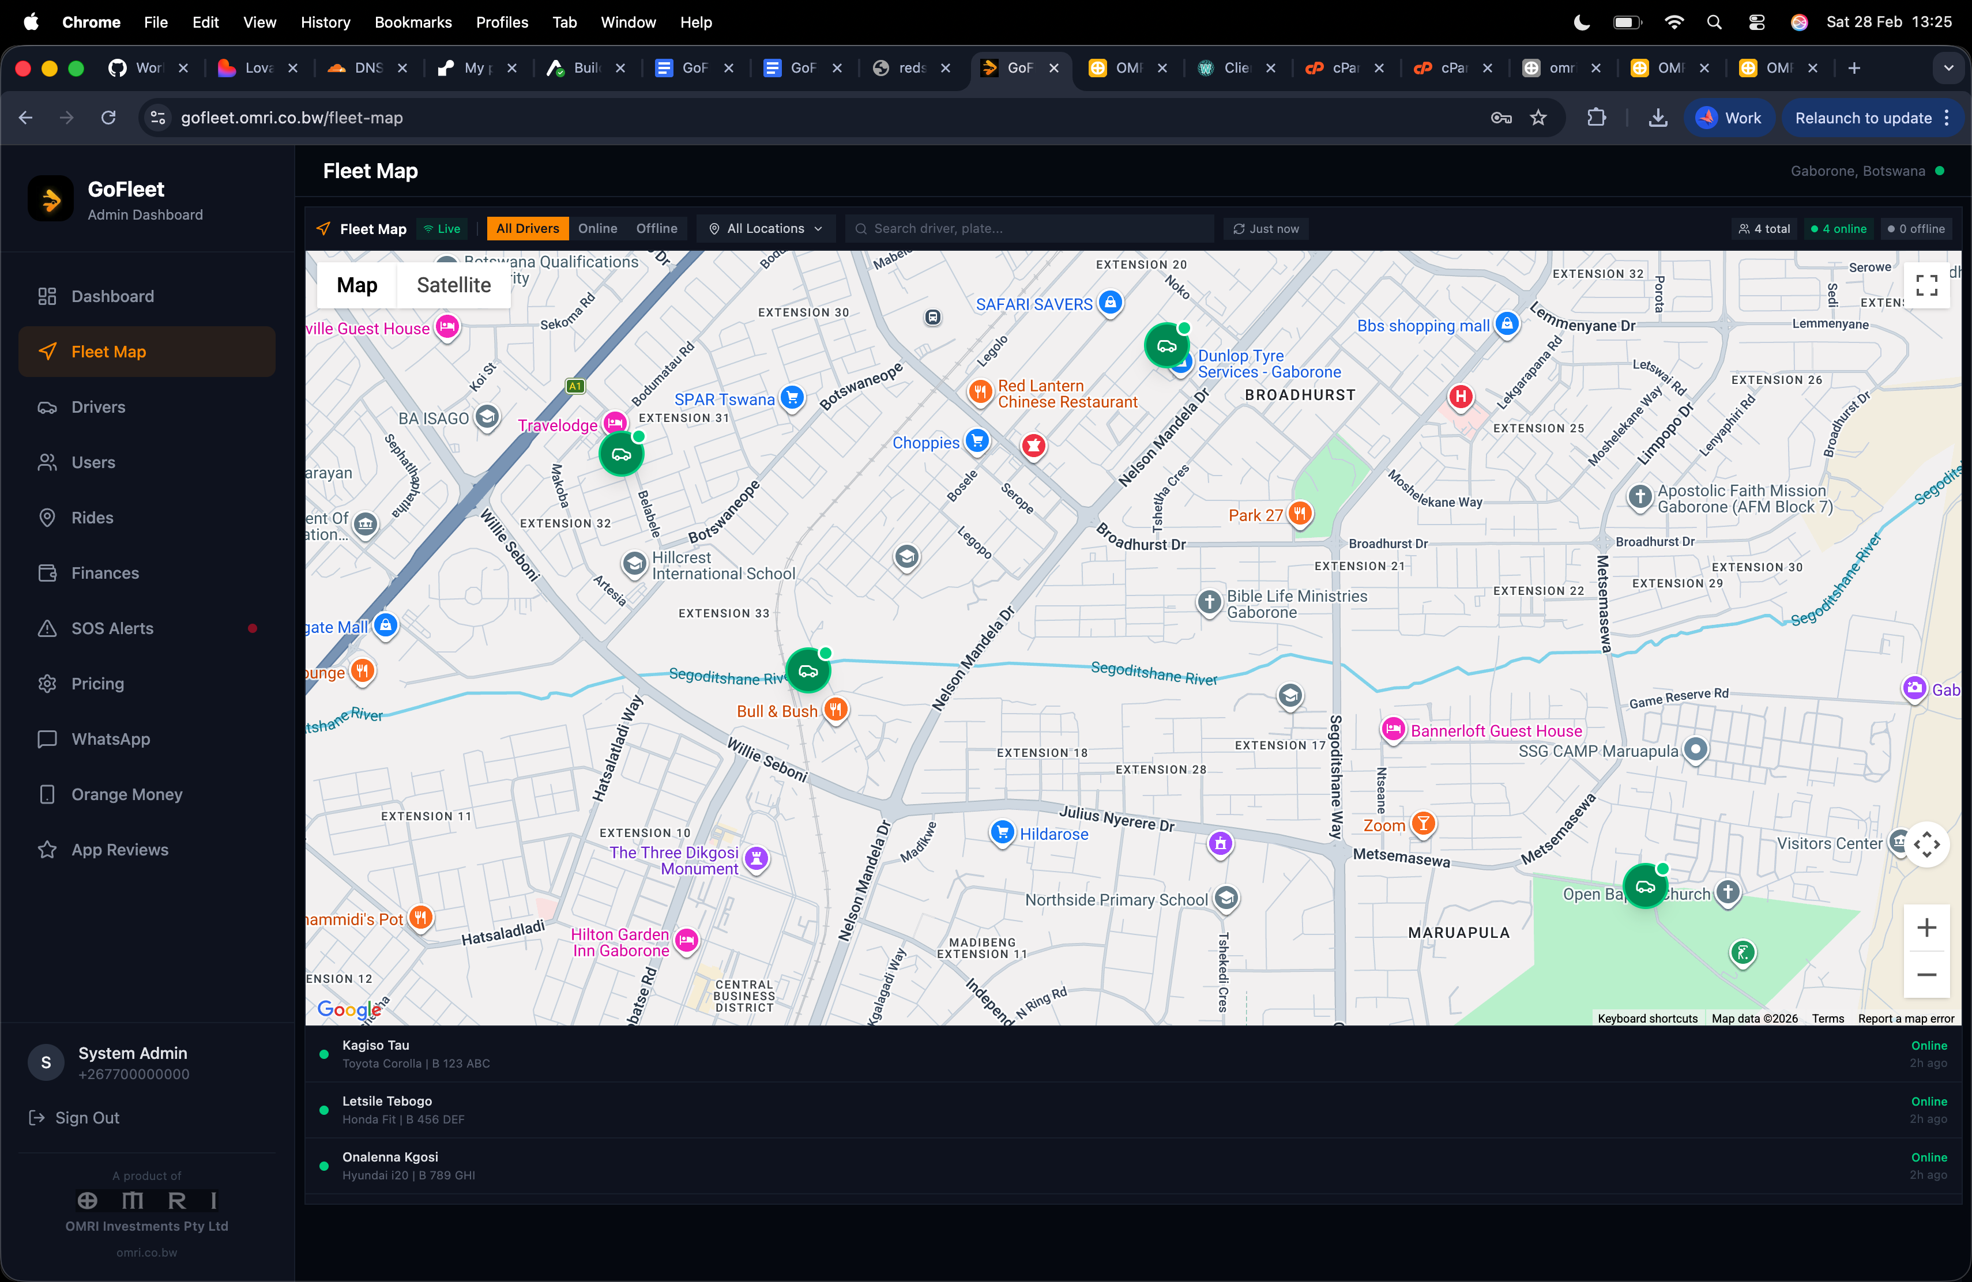Click the Live status indicator
This screenshot has width=1972, height=1282.
click(x=442, y=229)
